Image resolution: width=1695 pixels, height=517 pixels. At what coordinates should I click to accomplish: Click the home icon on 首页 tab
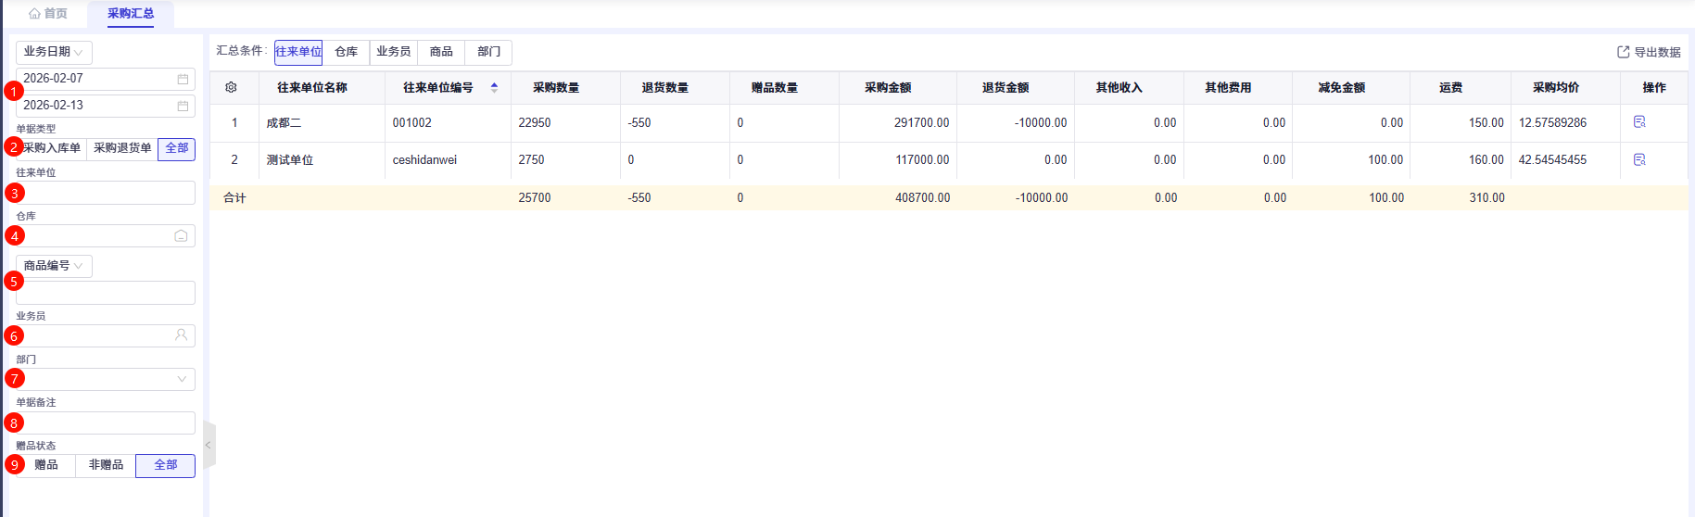pos(34,14)
